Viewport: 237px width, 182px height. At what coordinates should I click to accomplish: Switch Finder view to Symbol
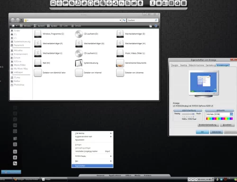pos(52,26)
